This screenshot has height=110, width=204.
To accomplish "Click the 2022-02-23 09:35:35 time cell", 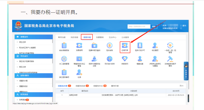I will (176, 95).
